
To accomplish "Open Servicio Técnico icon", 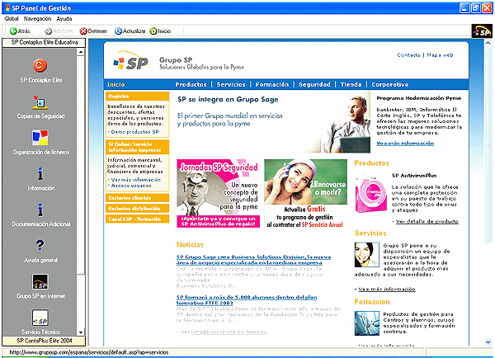I will pos(40,318).
